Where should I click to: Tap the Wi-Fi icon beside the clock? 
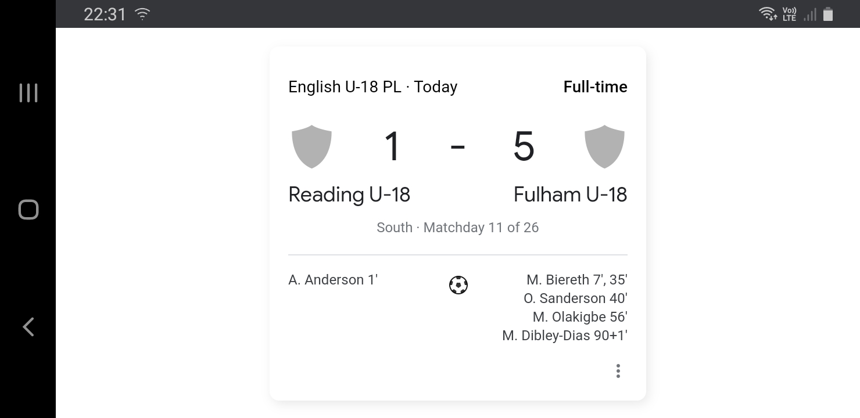[142, 14]
